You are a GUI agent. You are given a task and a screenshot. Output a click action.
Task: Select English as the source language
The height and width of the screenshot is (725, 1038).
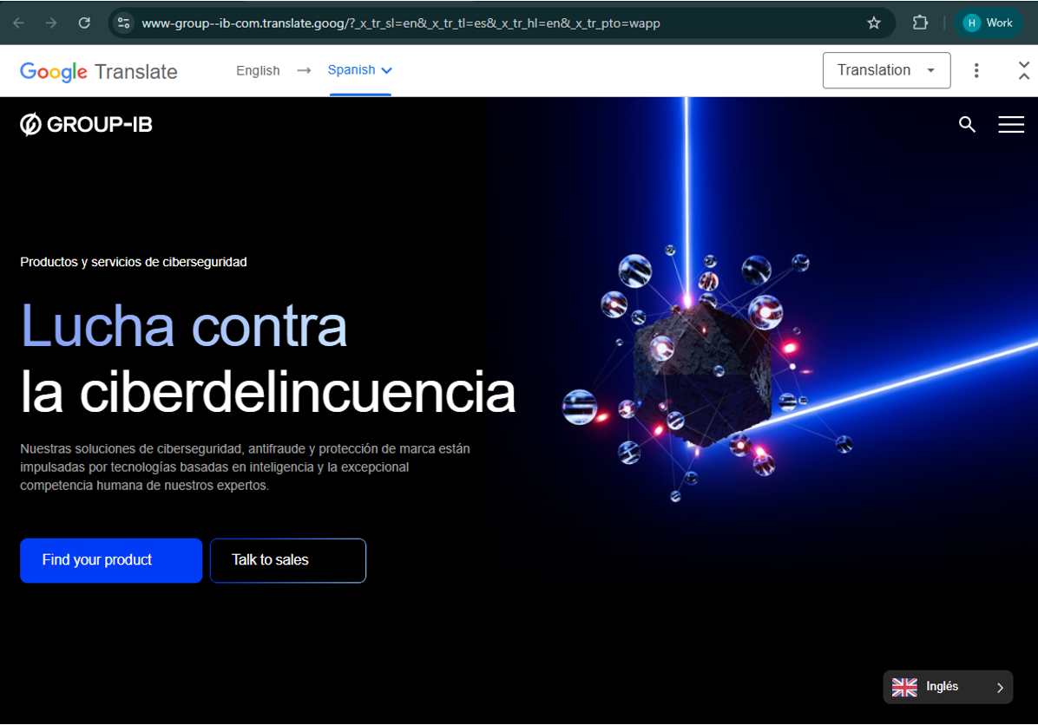(258, 70)
